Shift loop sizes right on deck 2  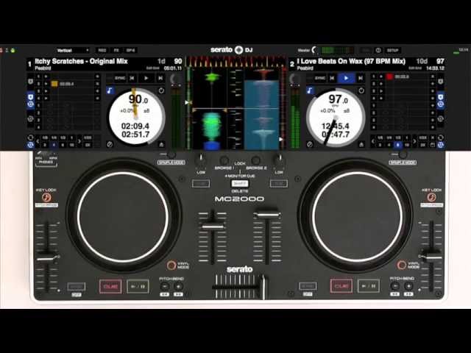point(414,141)
